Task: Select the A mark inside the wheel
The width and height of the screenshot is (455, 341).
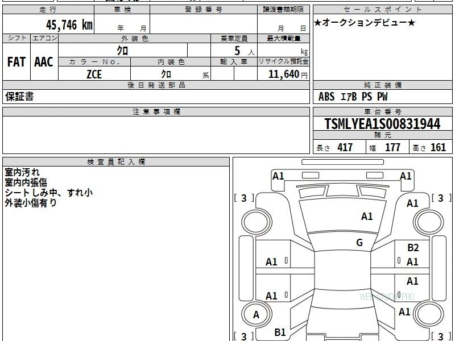Action: [256, 315]
